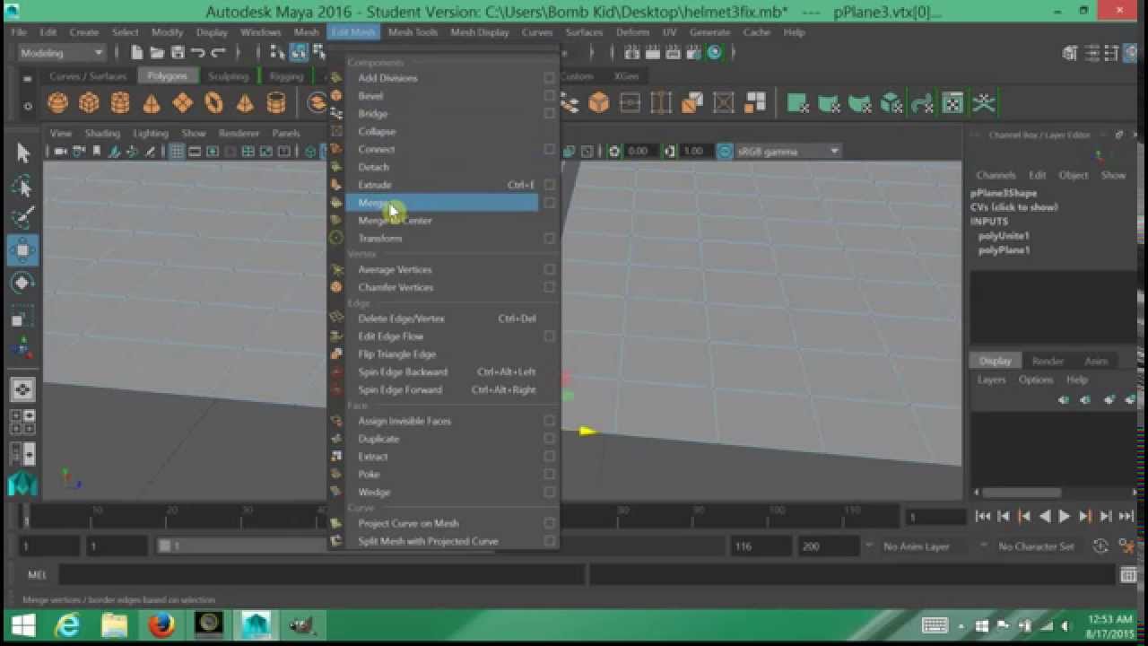Open the Mesh Tools menu
1148x646 pixels.
[x=413, y=32]
